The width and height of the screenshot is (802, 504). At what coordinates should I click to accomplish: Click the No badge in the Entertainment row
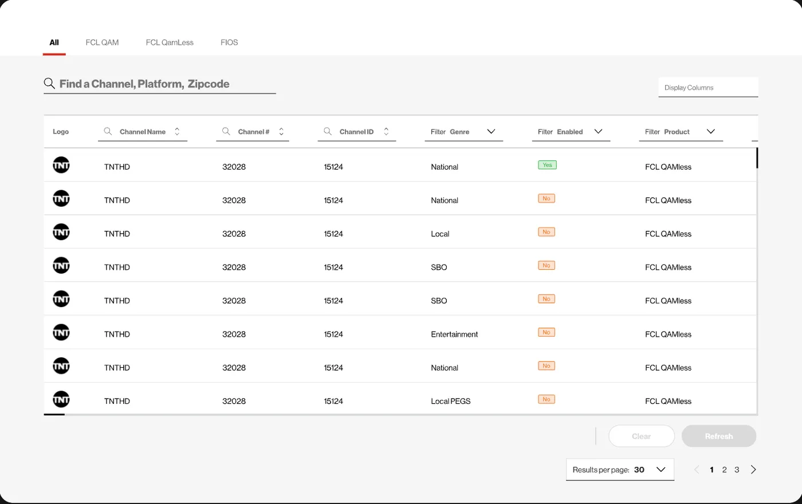point(547,332)
